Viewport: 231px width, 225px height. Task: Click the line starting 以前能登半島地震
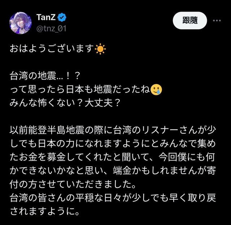pyautogui.click(x=113, y=130)
